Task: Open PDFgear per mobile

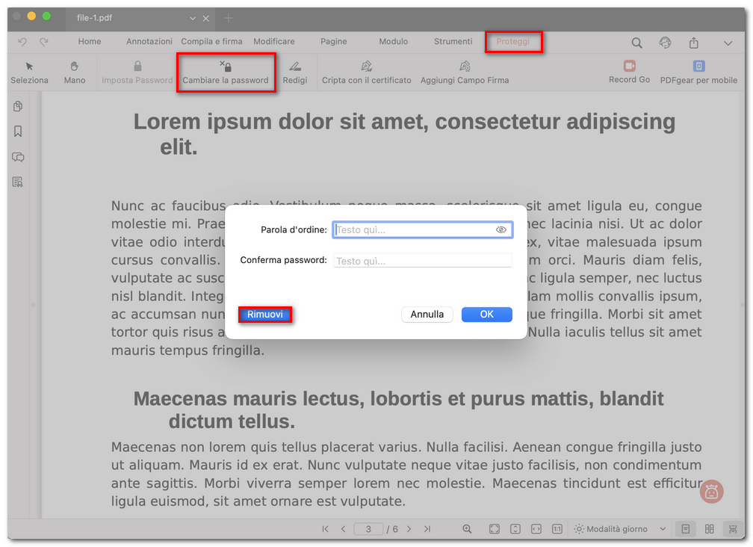Action: (x=698, y=72)
